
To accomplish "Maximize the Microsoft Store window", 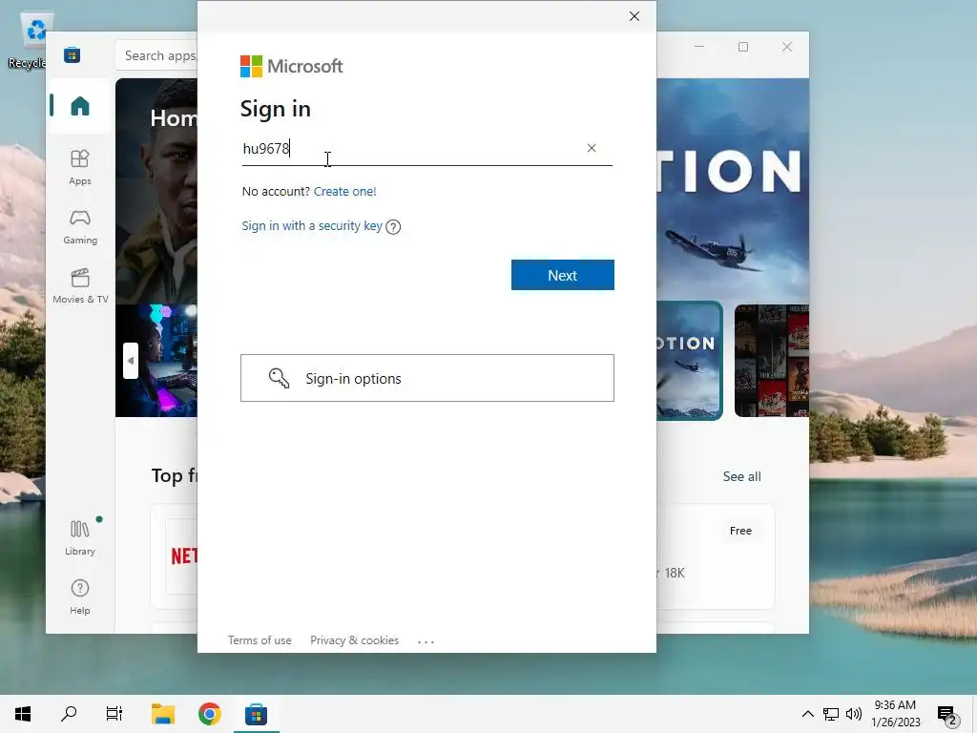I will [x=742, y=47].
